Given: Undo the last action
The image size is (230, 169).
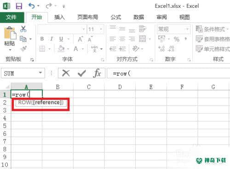Looking at the screenshot, I should pyautogui.click(x=32, y=6).
